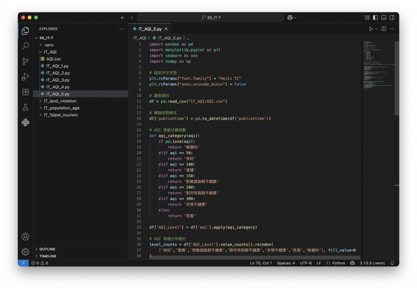Select the IT_AQI_5.py editor tab
The image size is (417, 290).
click(x=150, y=29)
